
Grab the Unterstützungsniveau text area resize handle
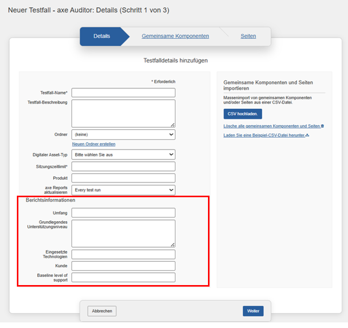(173, 245)
